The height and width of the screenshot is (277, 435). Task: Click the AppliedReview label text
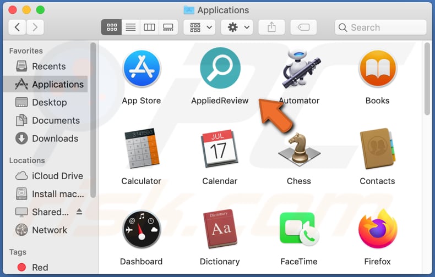[220, 101]
